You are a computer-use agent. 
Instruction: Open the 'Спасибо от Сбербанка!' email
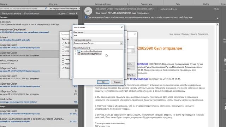(39, 31)
